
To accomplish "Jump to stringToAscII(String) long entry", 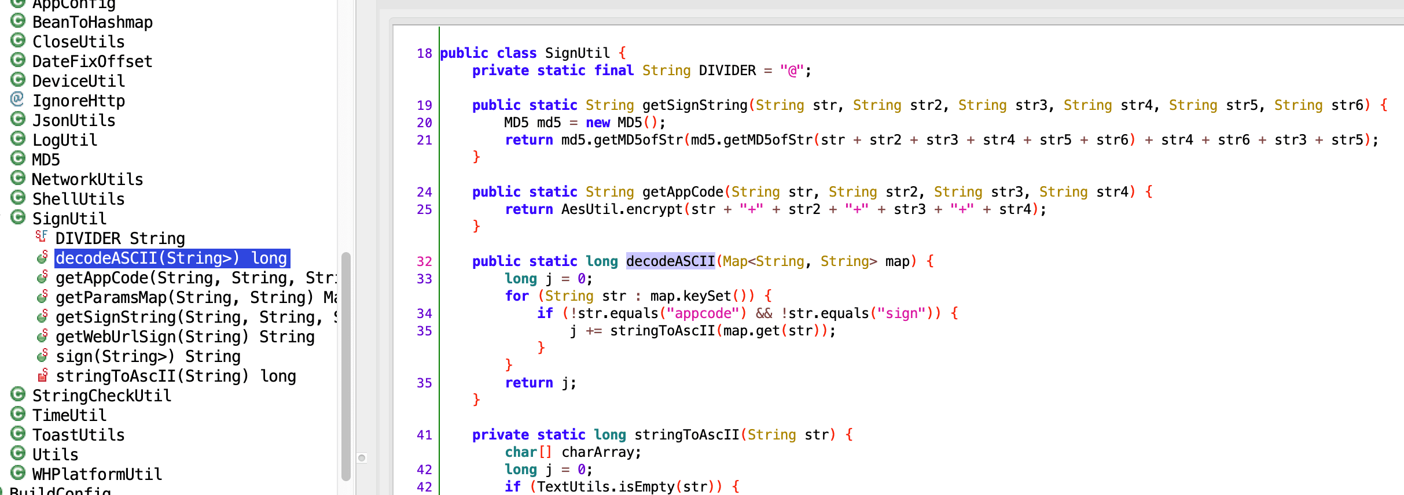I will tap(176, 376).
